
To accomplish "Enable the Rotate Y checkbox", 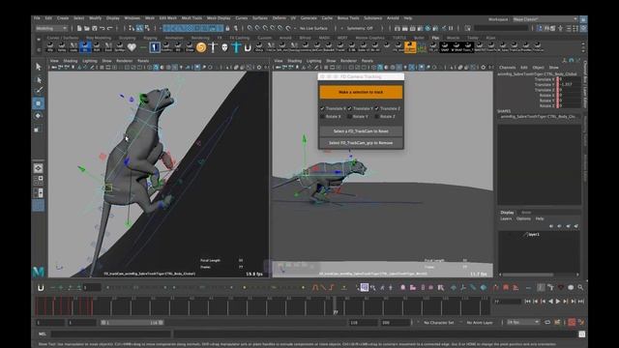I will pos(349,117).
